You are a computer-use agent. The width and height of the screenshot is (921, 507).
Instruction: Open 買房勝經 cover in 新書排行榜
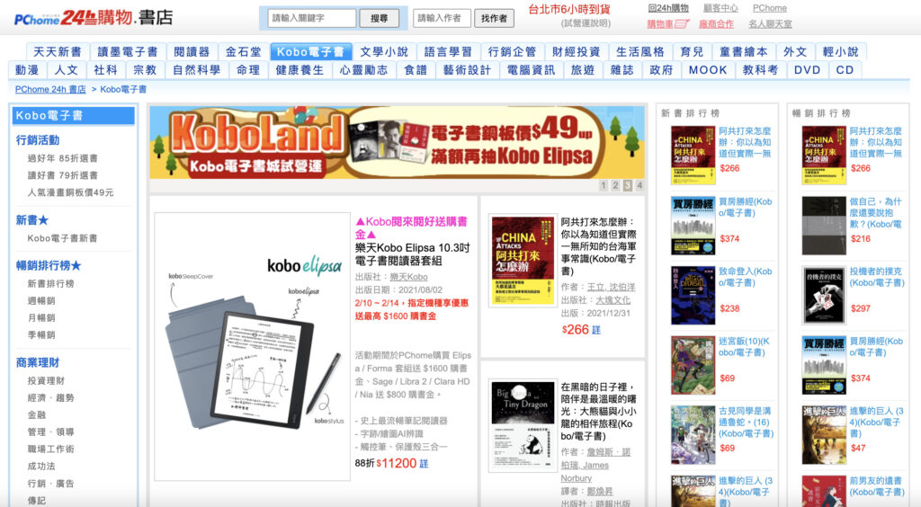[693, 226]
